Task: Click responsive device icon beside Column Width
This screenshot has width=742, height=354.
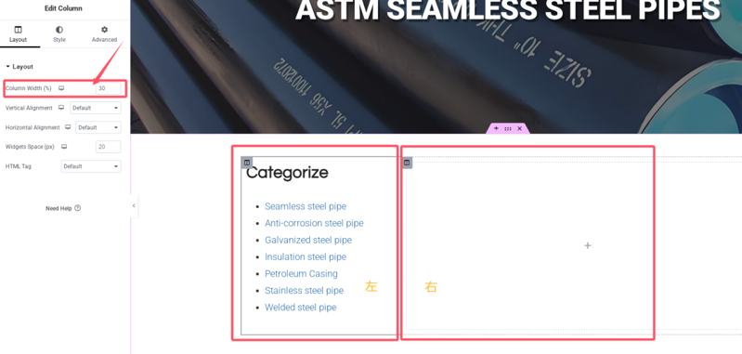Action: coord(61,88)
